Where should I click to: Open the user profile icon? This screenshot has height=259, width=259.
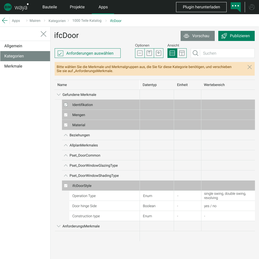(x=252, y=7)
